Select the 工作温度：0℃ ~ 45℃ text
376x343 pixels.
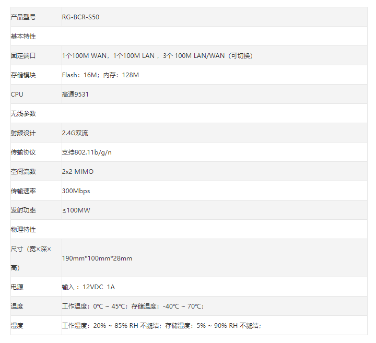93,306
